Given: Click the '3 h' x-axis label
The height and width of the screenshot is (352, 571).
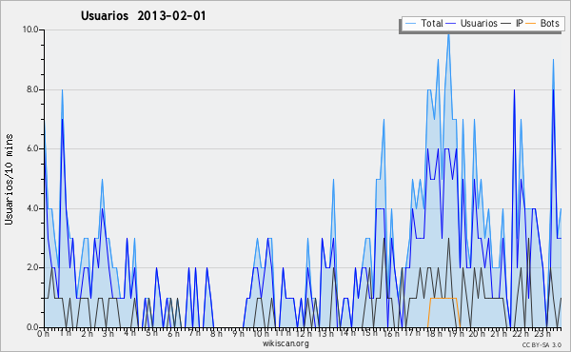Looking at the screenshot, I should [108, 333].
